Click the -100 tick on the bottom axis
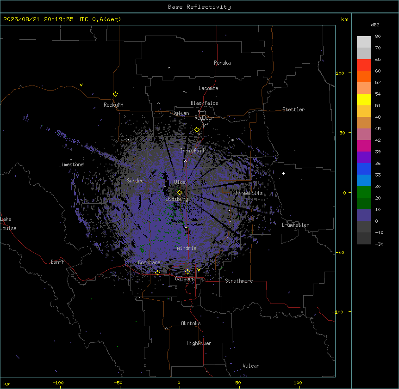The image size is (399, 389). coord(58,383)
